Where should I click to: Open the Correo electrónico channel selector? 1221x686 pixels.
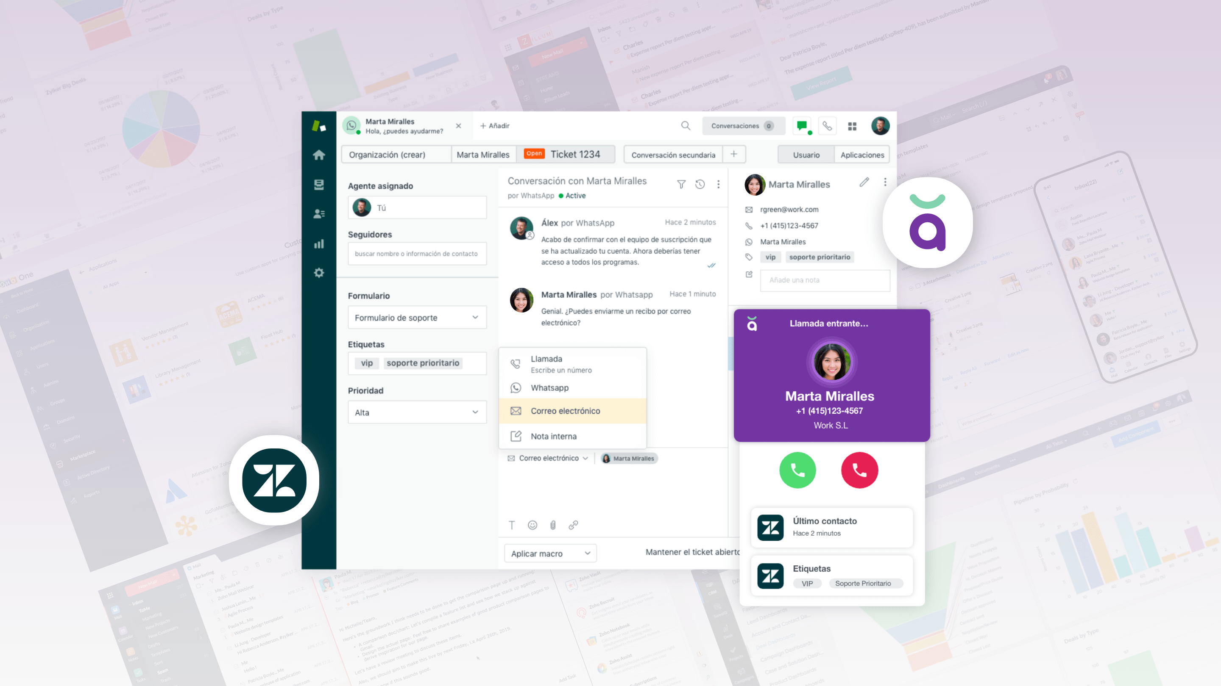tap(548, 458)
